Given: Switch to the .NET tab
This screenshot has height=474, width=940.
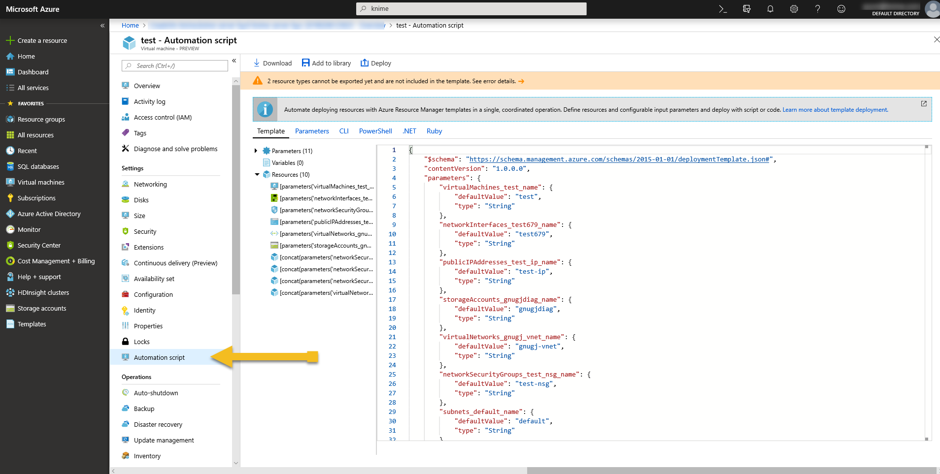Looking at the screenshot, I should 409,131.
